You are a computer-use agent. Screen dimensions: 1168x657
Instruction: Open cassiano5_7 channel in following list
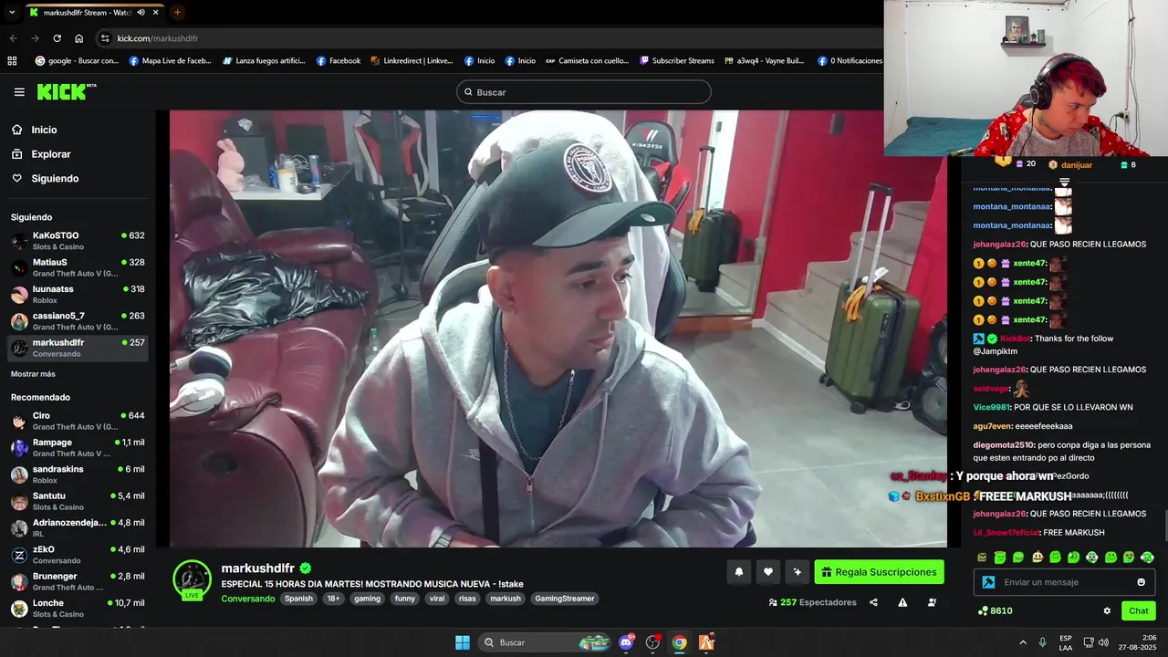(78, 321)
